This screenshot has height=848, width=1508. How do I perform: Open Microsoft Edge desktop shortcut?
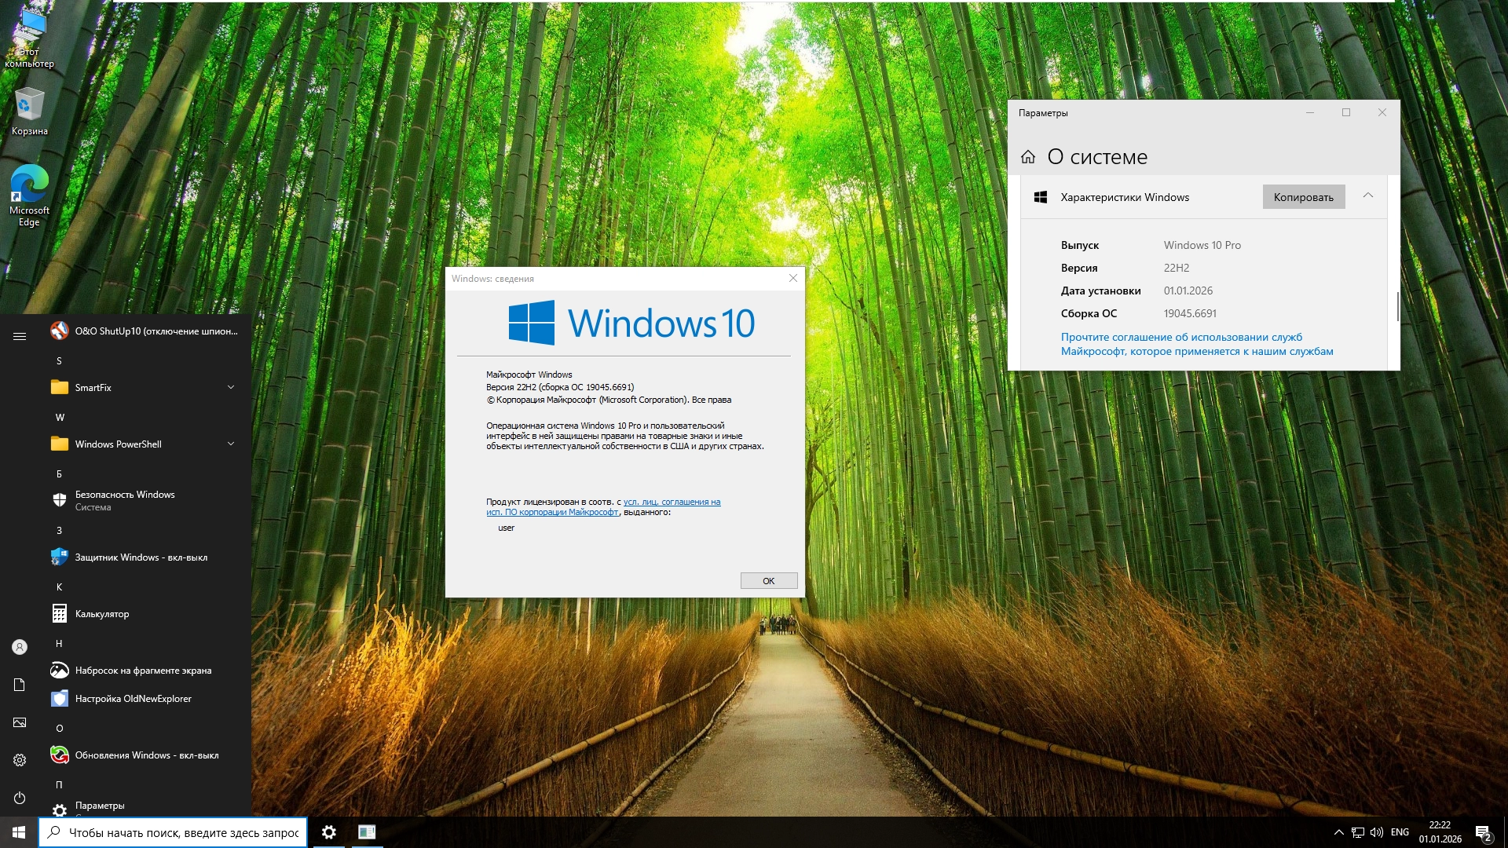29,195
